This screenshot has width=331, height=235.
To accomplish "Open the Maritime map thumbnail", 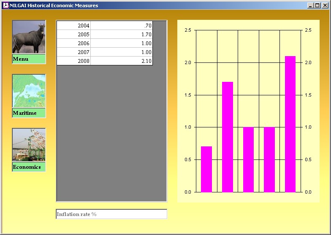I will [x=29, y=91].
